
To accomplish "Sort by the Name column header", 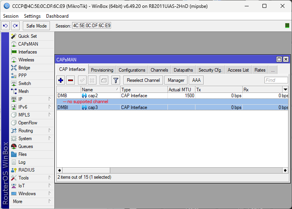I will tap(100, 90).
